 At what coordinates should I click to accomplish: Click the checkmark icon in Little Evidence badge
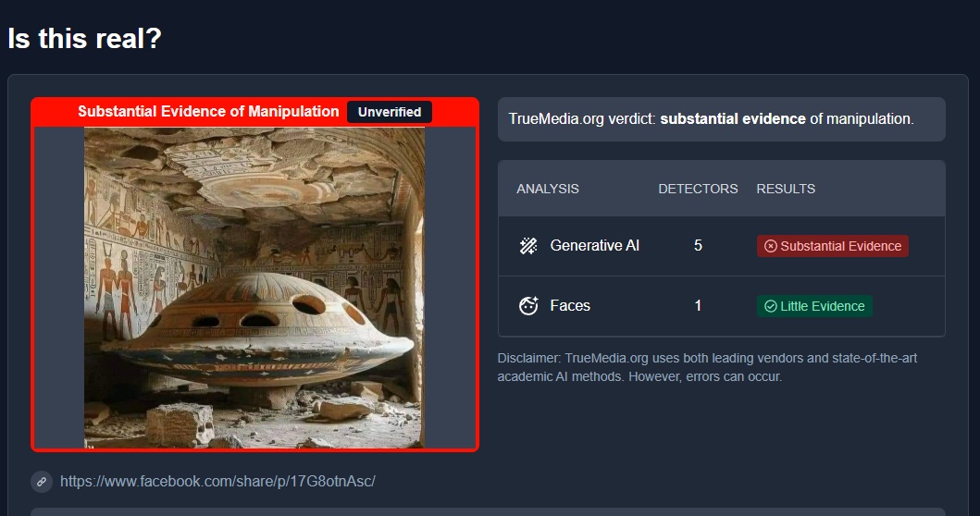[x=770, y=306]
